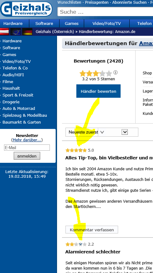Select the German flag icon
Viewport: 153px width, 273px height.
pos(27,31)
